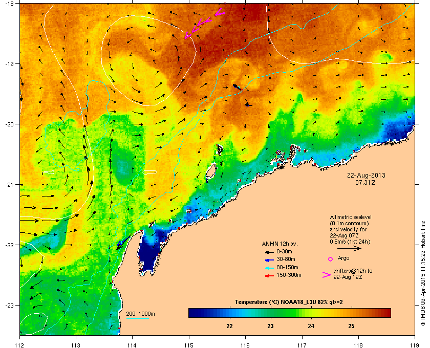Click longitude axis label 119
430x348 pixels.
tap(415, 345)
